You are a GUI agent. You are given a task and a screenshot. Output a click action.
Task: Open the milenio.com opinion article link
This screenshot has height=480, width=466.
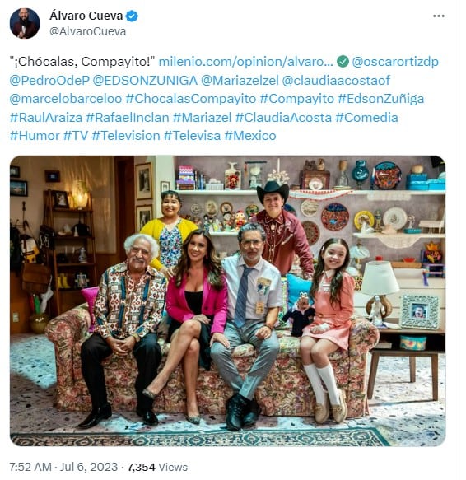click(245, 62)
